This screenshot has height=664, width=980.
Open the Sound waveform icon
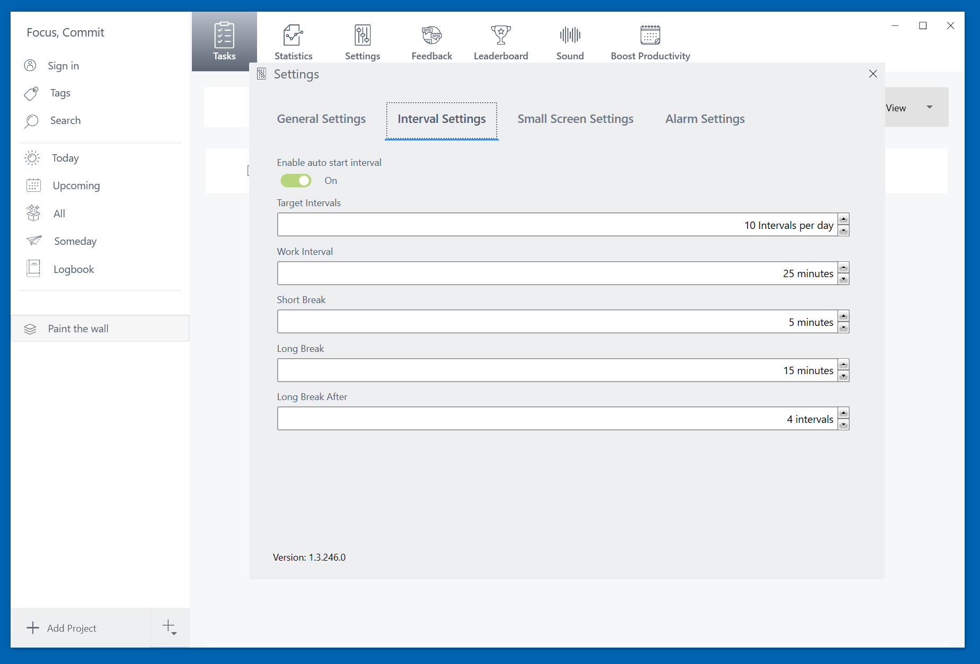point(570,36)
